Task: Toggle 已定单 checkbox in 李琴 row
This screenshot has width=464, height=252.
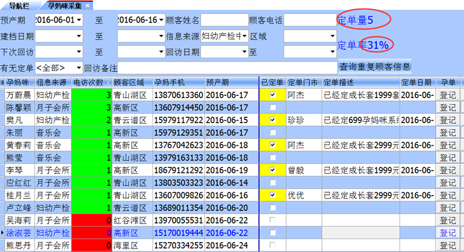Action: pyautogui.click(x=273, y=170)
